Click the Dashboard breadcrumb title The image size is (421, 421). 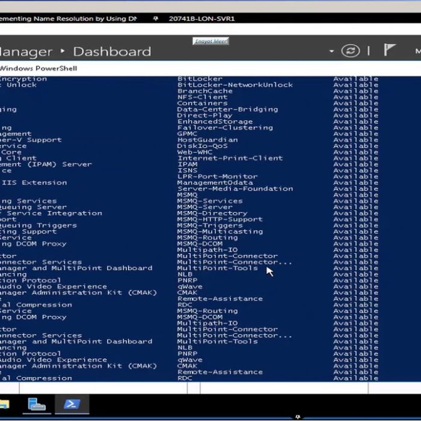point(112,52)
